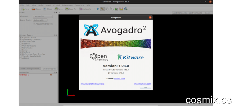
Task: Choose the Manipulate hand tool
Action: pos(112,9)
